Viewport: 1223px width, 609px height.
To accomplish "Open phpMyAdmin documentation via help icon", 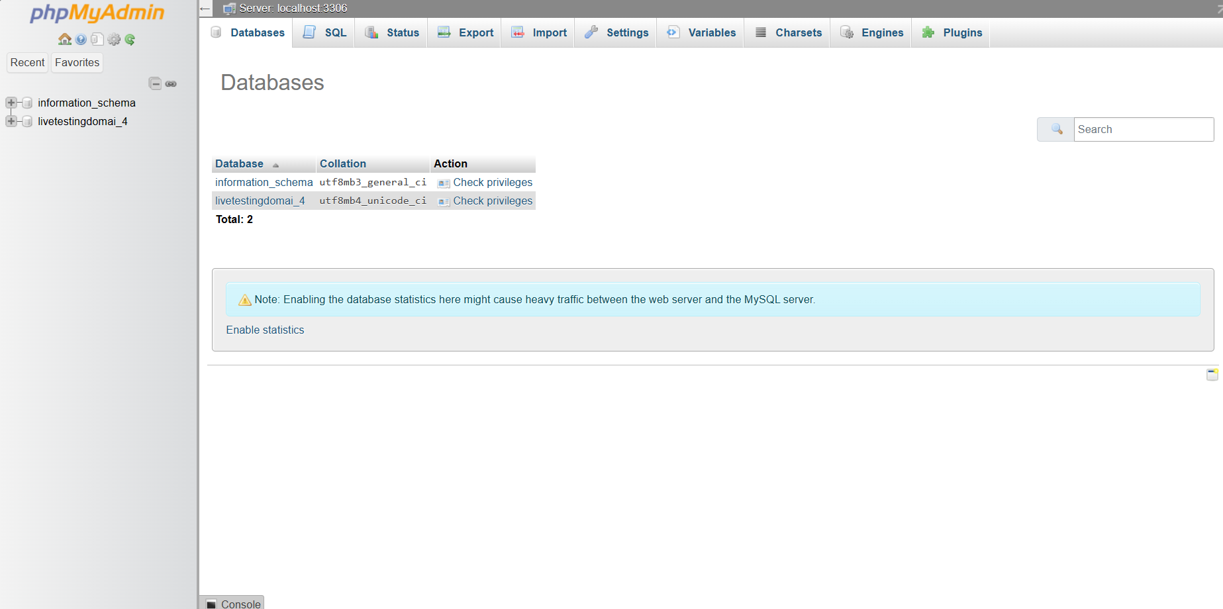I will tap(80, 39).
